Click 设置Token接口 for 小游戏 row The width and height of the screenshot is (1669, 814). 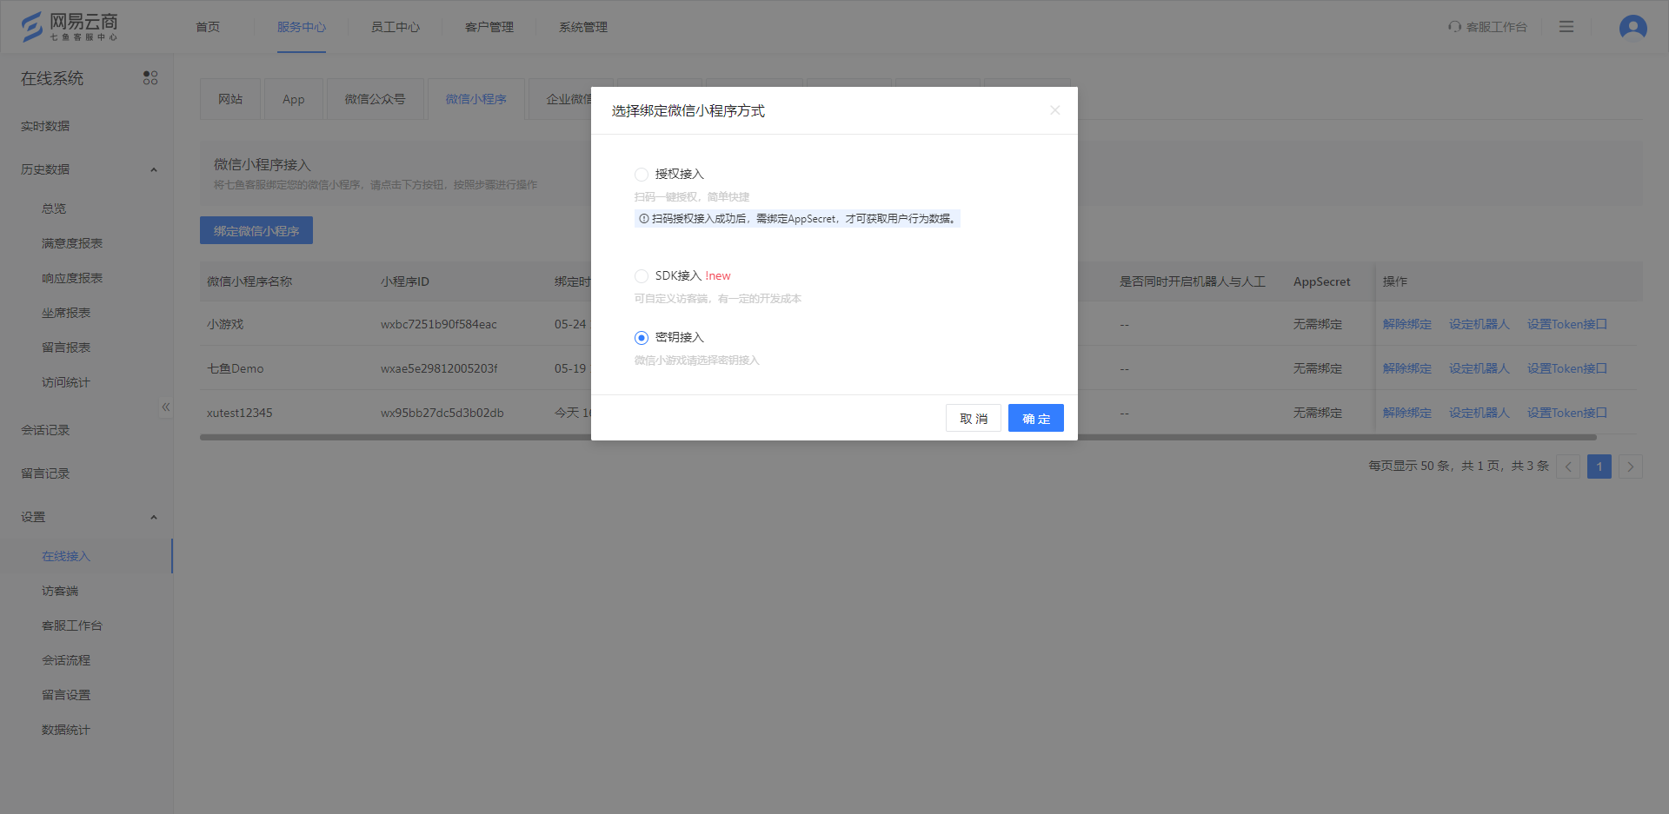point(1567,324)
